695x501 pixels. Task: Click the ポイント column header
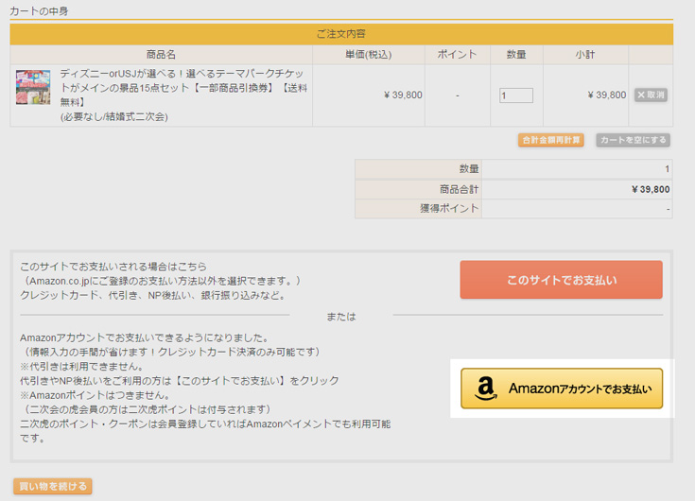point(457,55)
